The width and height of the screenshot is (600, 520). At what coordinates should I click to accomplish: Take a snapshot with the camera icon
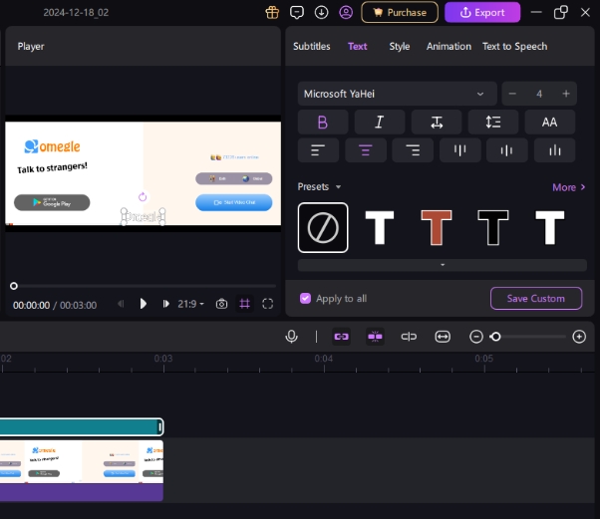(x=221, y=304)
